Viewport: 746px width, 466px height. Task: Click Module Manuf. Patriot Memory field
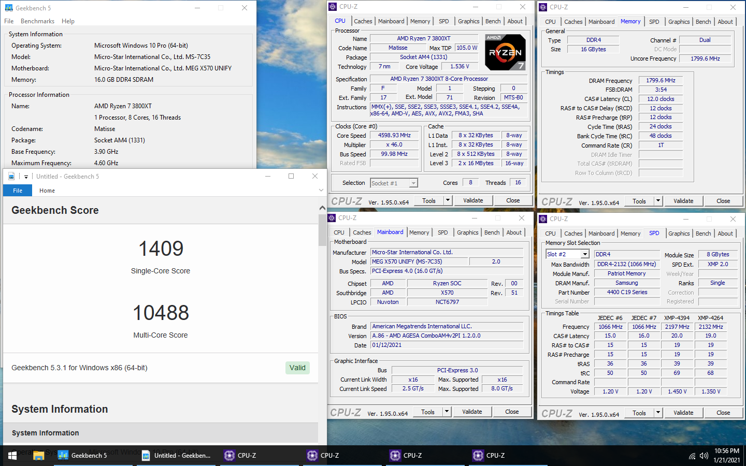(x=627, y=273)
